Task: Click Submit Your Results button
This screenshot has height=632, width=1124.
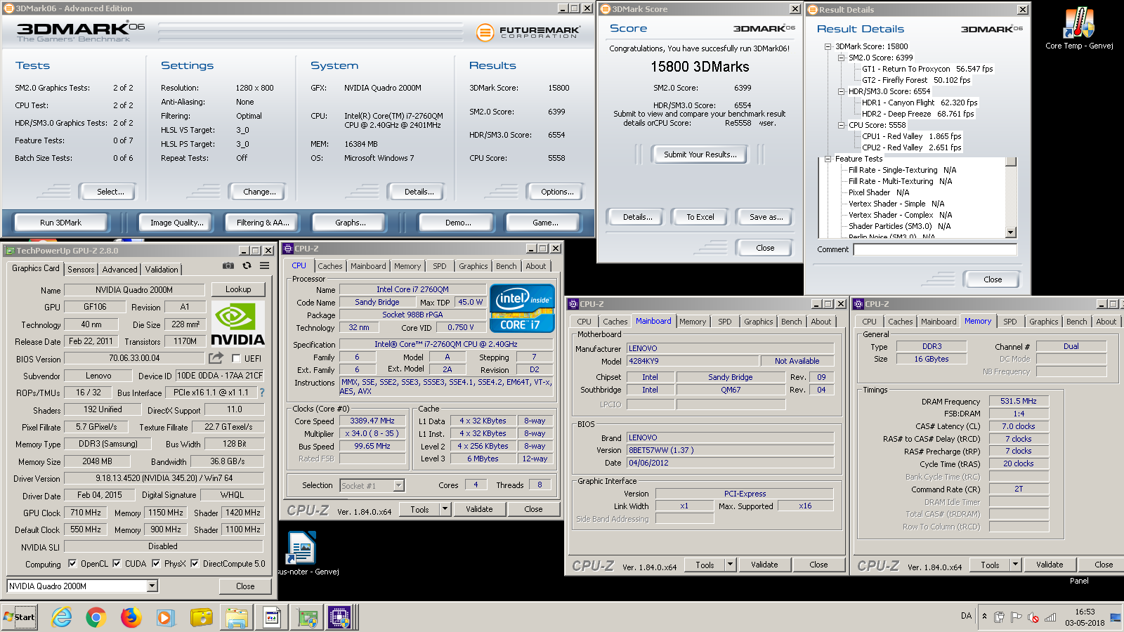Action: coord(700,154)
